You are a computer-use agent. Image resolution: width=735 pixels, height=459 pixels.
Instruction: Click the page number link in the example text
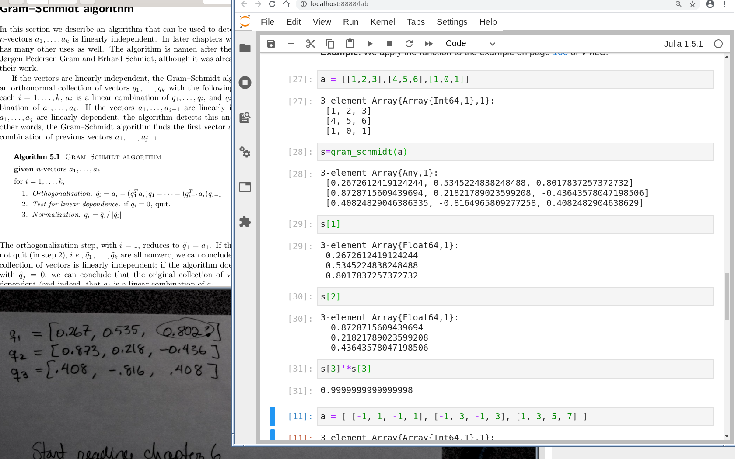coord(560,54)
